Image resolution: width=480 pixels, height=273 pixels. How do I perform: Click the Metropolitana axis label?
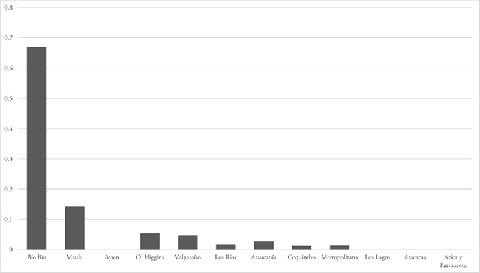(x=339, y=258)
